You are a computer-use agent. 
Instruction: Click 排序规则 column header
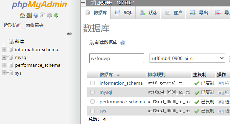(157, 75)
